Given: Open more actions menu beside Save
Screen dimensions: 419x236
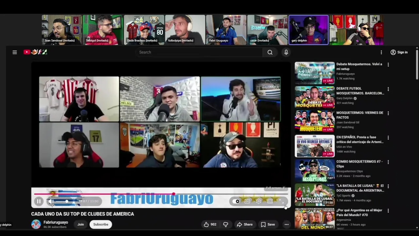Looking at the screenshot, I should 286,225.
